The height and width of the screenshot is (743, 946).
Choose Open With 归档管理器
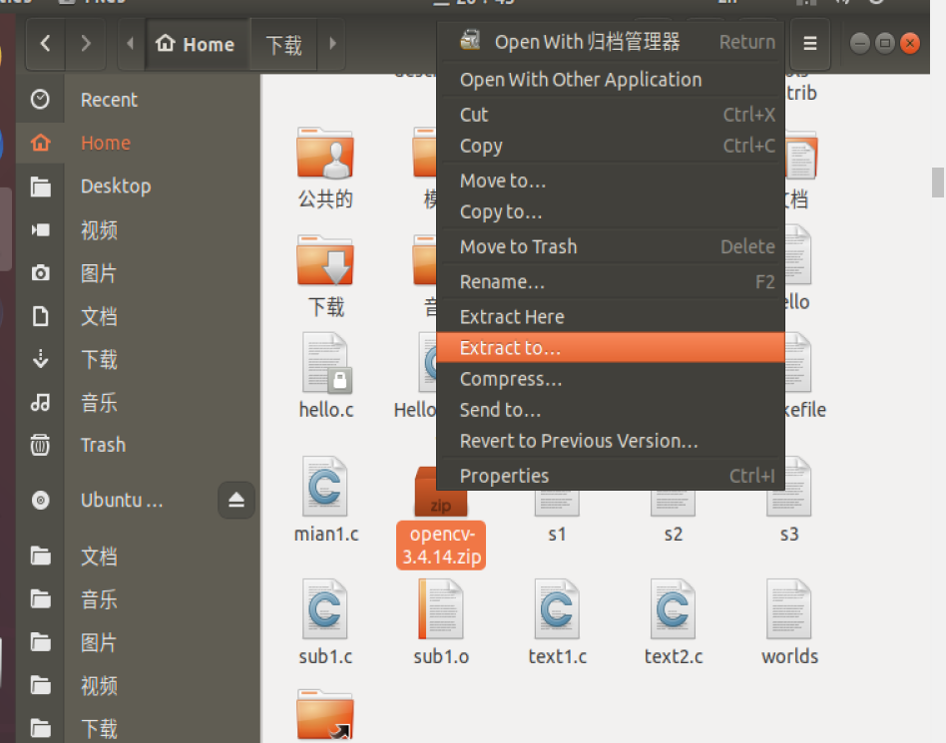(x=611, y=42)
